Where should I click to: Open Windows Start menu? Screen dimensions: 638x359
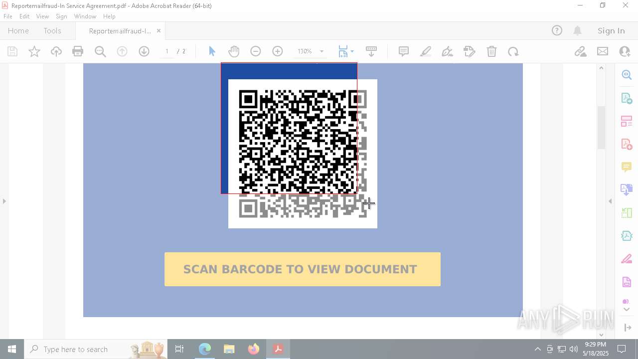[x=12, y=349]
